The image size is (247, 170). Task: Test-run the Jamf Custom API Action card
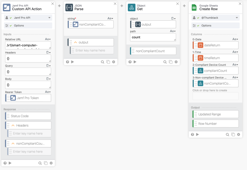tap(10, 163)
